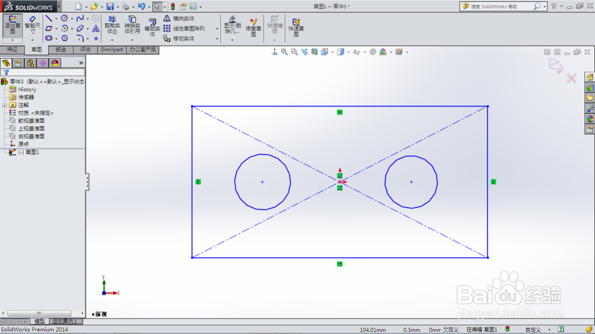Select the Line sketch tool
This screenshot has height=334, width=595.
(49, 18)
